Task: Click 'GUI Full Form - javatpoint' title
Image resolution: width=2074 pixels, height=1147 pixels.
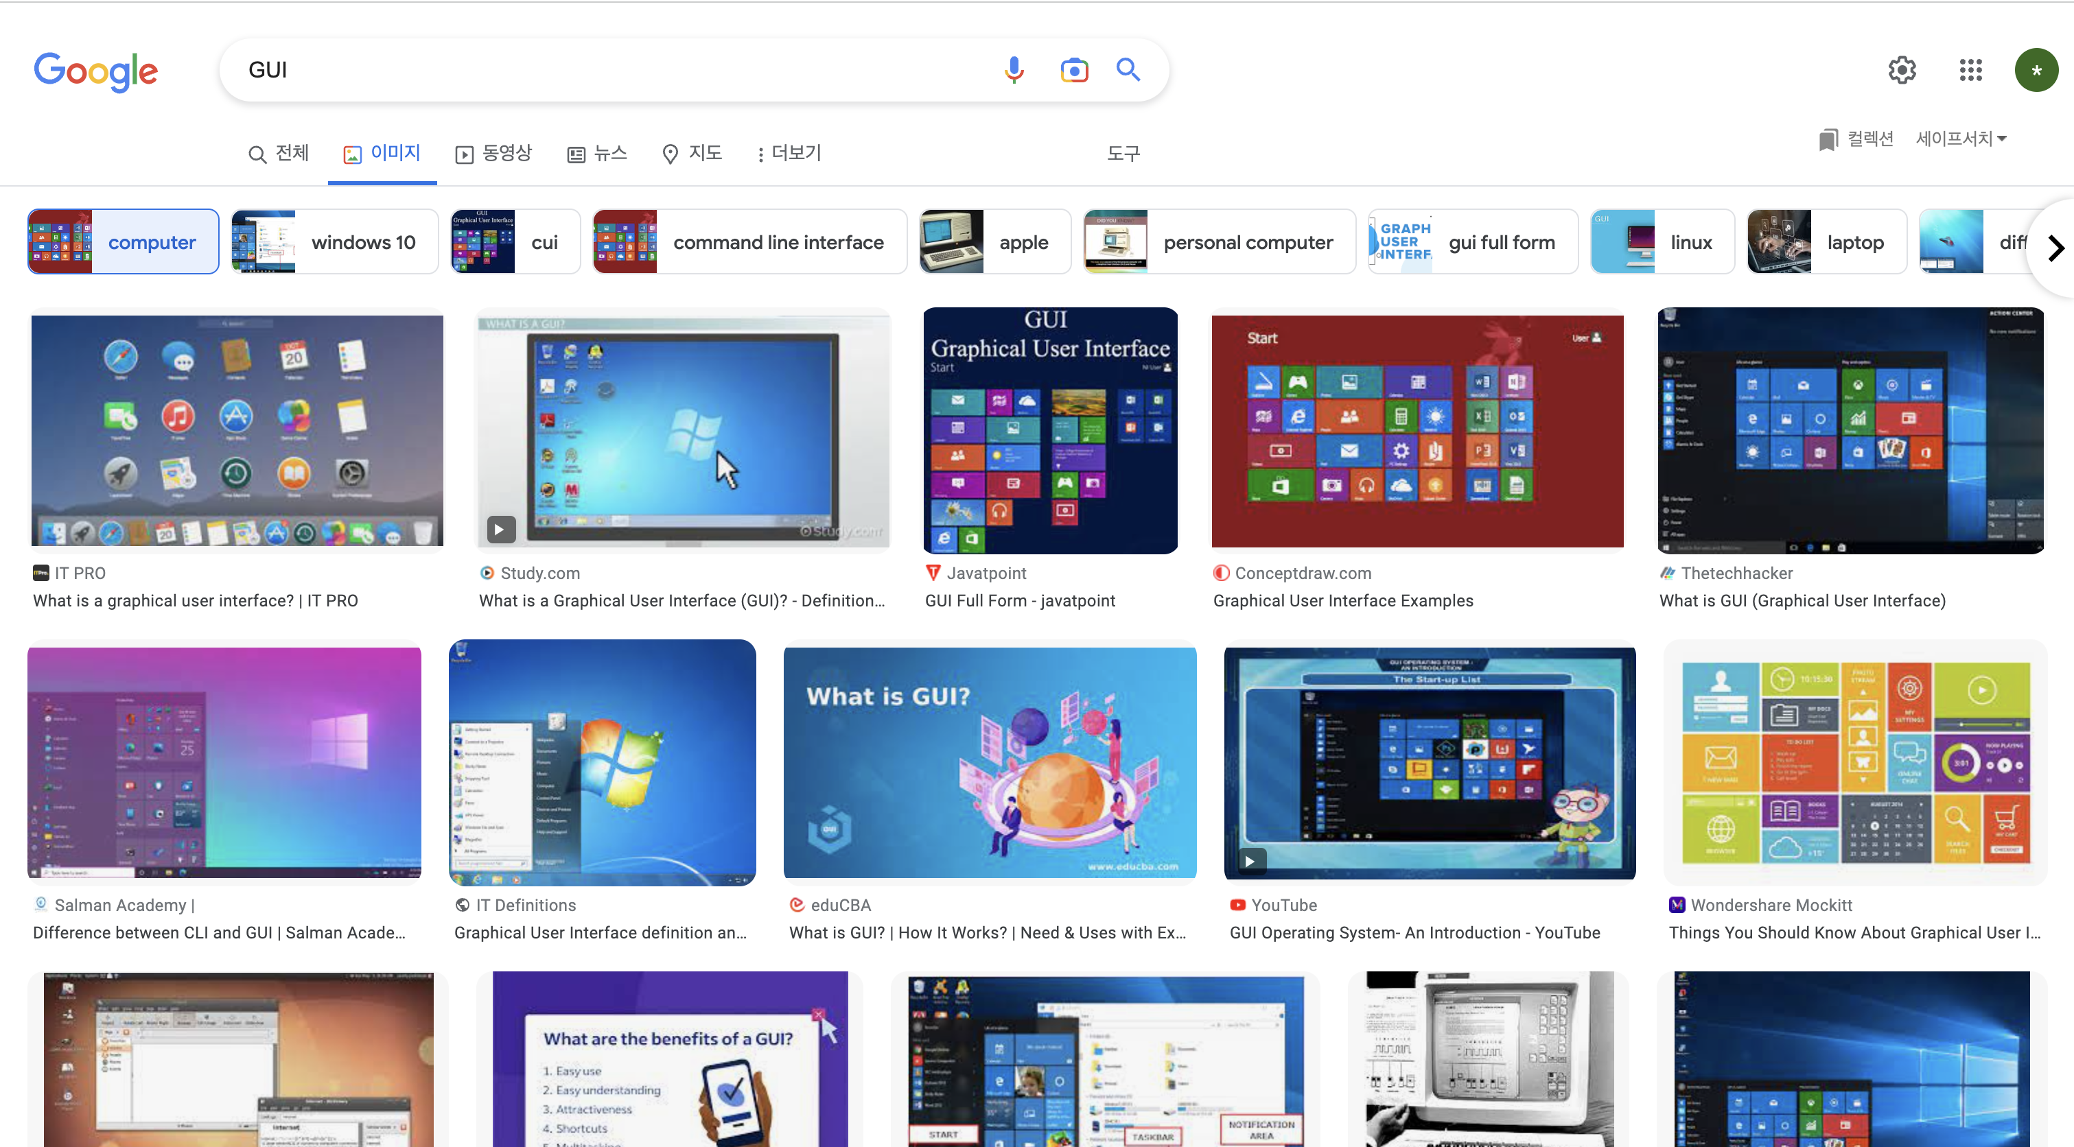Action: (x=1020, y=600)
